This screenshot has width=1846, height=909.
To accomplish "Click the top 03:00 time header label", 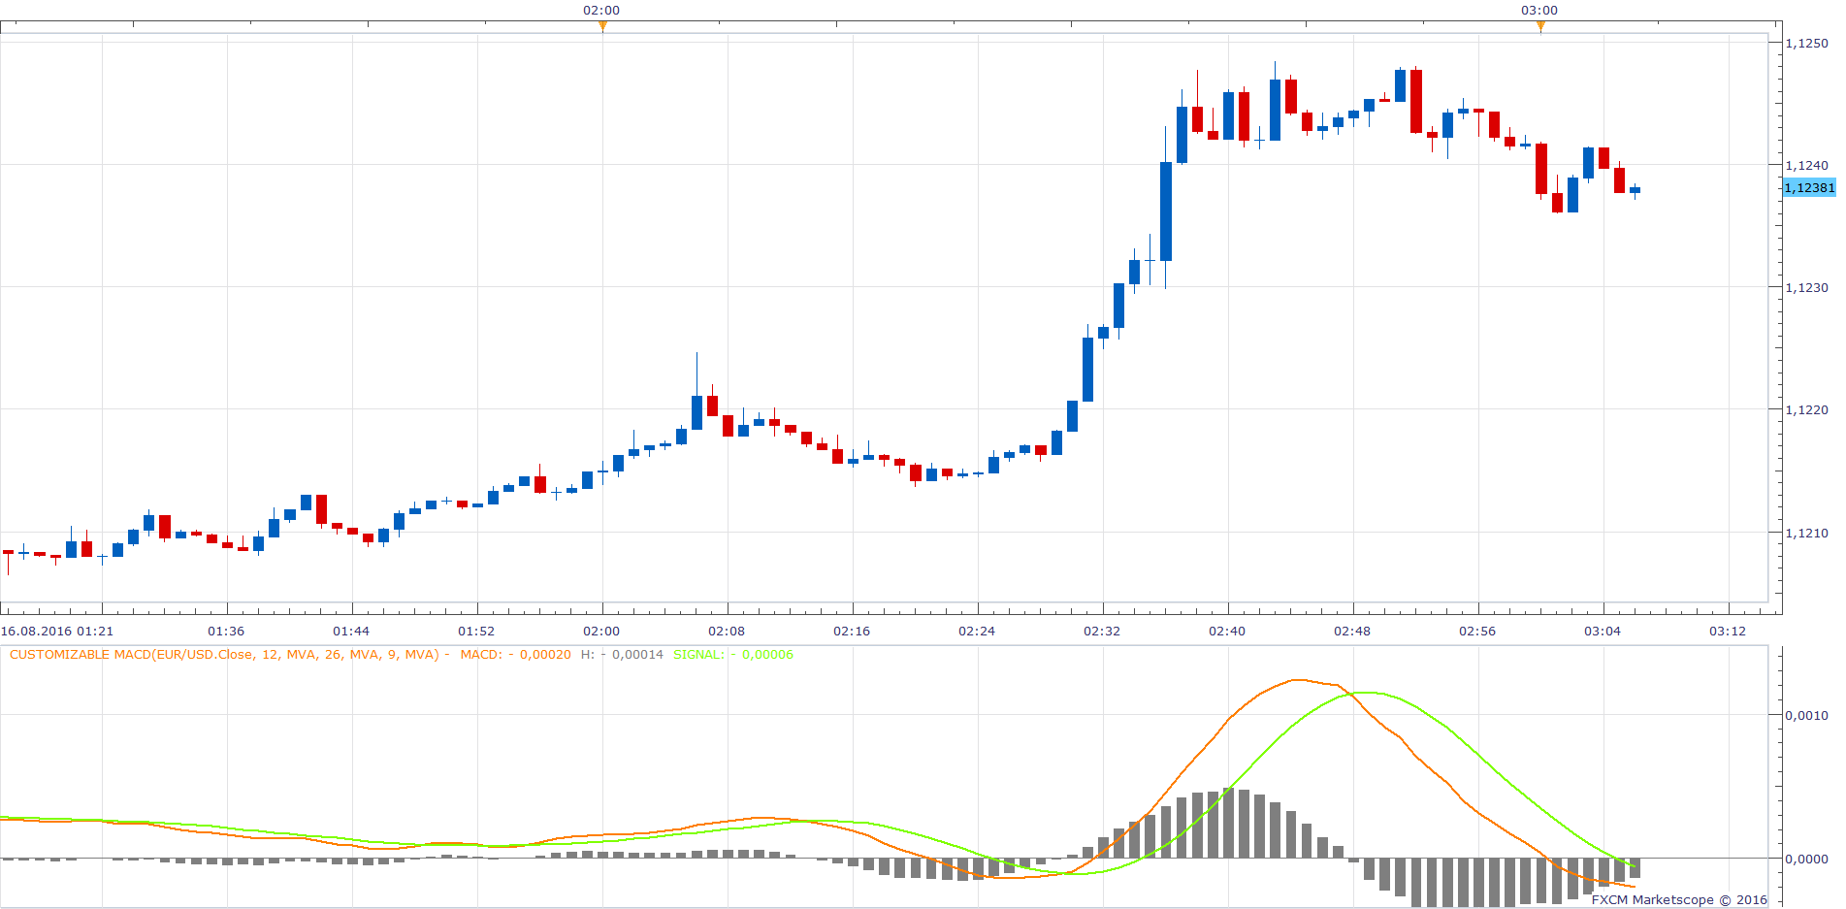I will pyautogui.click(x=1539, y=10).
